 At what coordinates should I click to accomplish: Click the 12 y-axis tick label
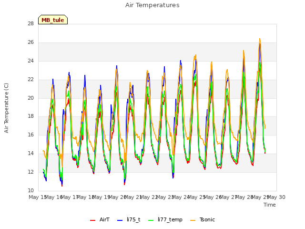[30, 172]
